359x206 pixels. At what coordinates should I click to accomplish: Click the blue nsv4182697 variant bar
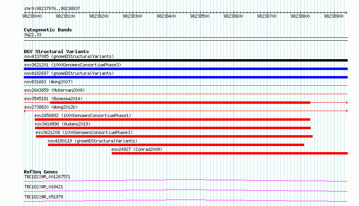[186, 77]
